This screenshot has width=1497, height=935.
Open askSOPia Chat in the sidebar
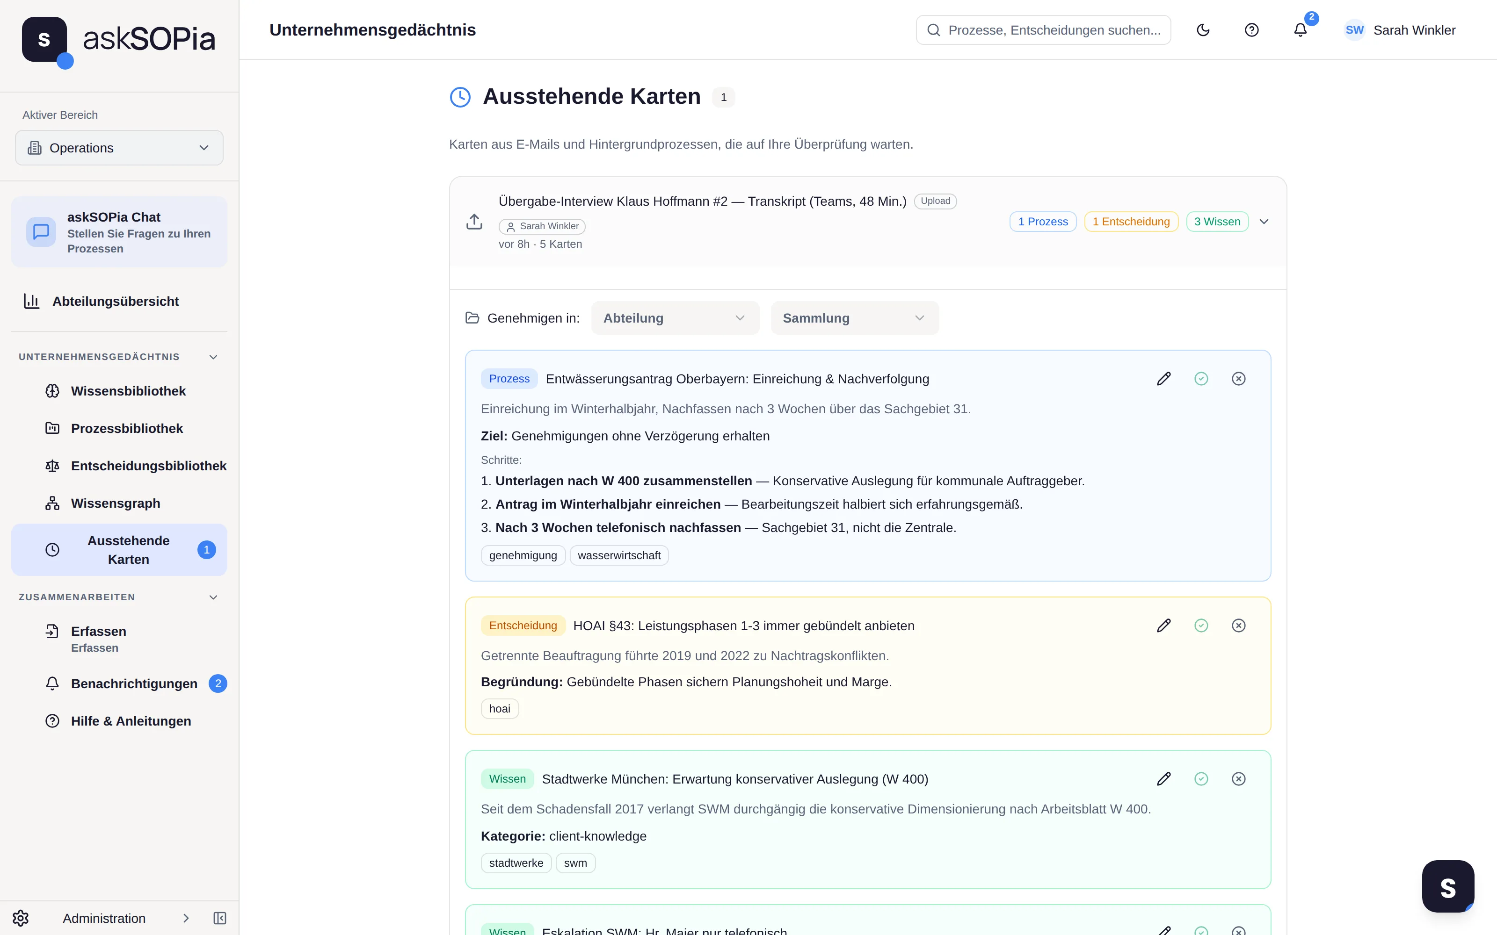tap(119, 232)
